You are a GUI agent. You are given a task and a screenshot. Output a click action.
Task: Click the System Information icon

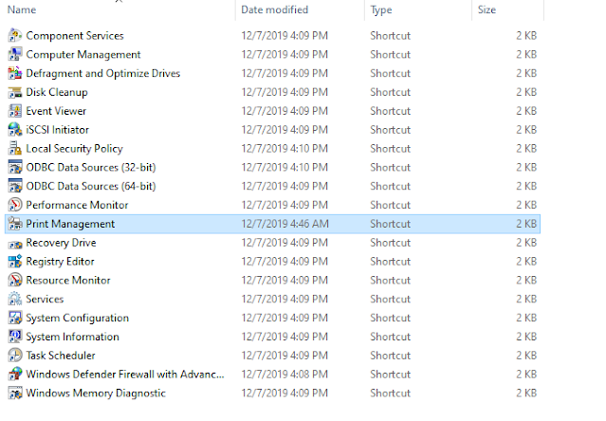[15, 337]
